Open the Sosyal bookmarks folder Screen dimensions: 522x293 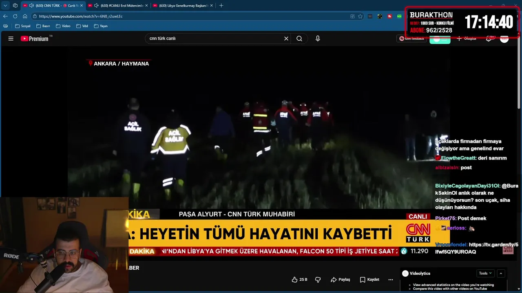(22, 26)
